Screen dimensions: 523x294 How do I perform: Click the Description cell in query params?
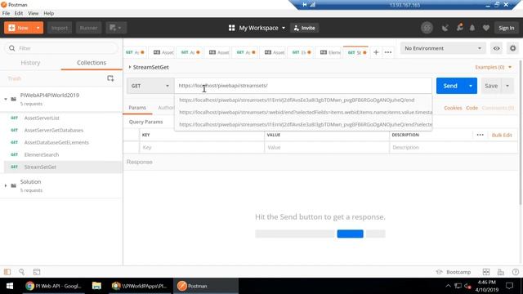[x=454, y=147]
